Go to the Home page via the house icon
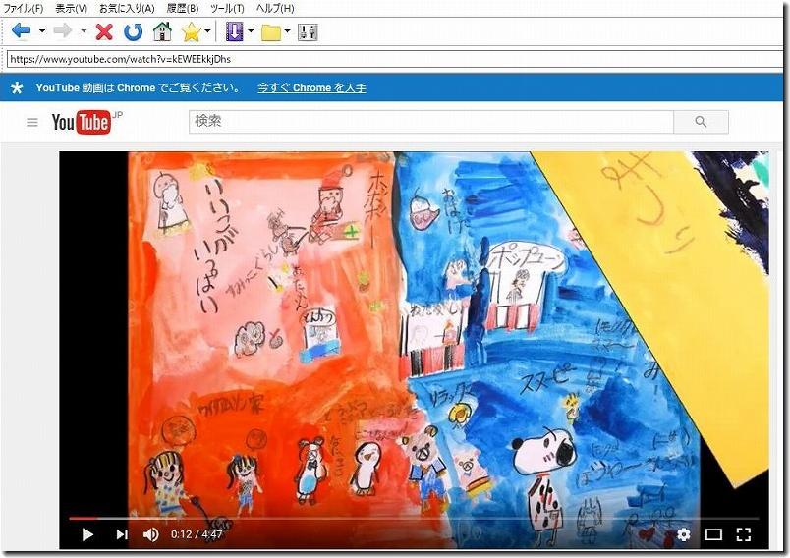Image resolution: width=790 pixels, height=558 pixels. click(162, 31)
